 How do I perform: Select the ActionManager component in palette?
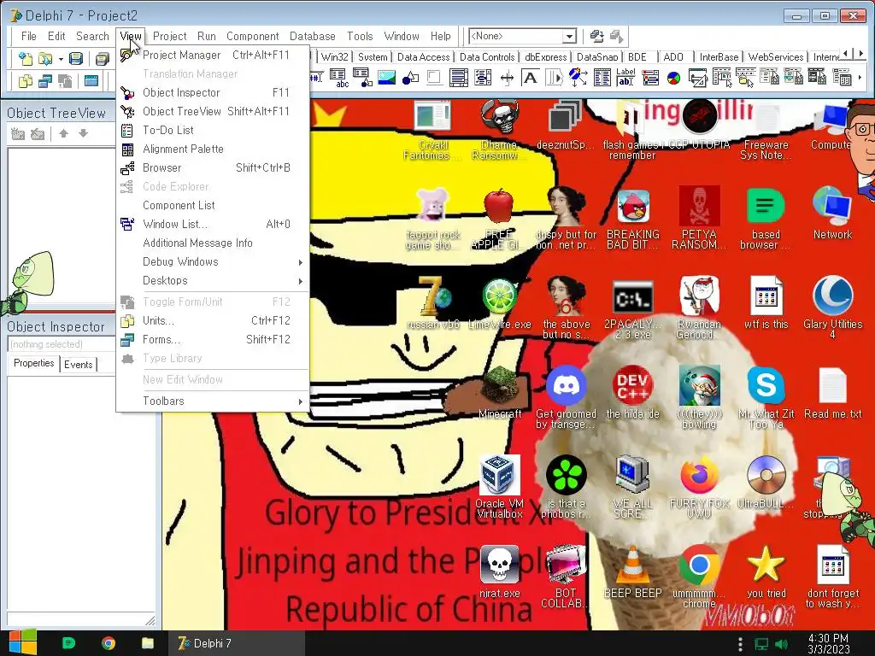click(x=698, y=78)
